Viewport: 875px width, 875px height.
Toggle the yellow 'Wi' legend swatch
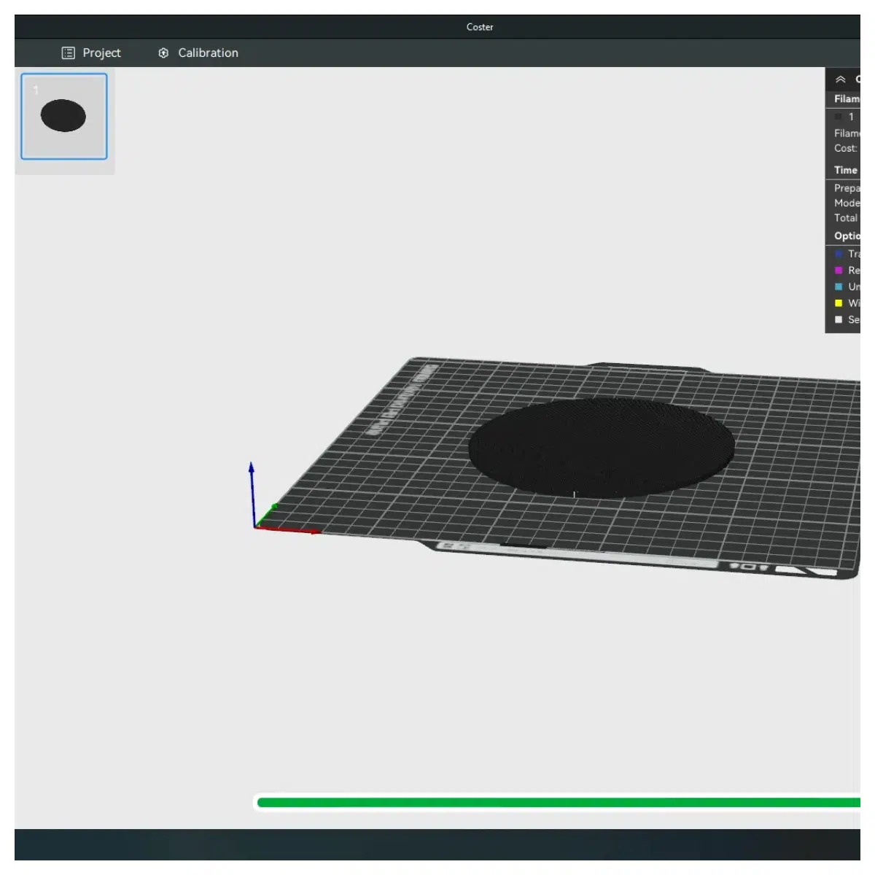tap(839, 303)
